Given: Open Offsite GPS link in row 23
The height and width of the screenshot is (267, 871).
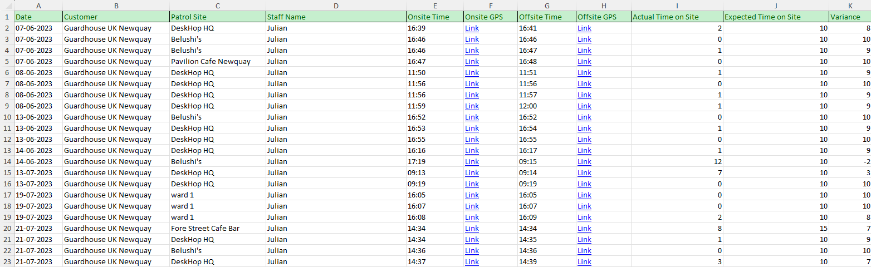Looking at the screenshot, I should pyautogui.click(x=584, y=262).
